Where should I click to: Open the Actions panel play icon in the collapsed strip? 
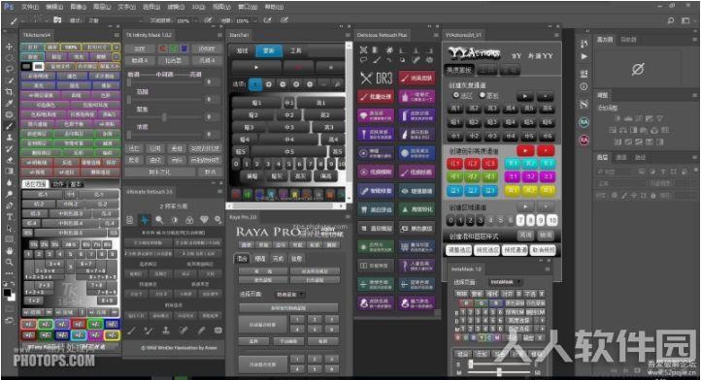[x=584, y=57]
